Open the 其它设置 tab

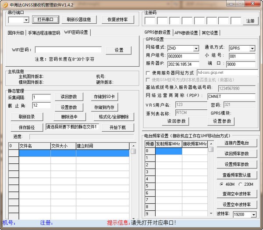[x=210, y=32]
